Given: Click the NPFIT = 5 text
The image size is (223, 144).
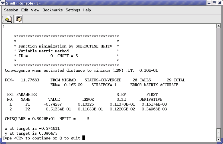Looking at the screenshot, I should point(74,119).
